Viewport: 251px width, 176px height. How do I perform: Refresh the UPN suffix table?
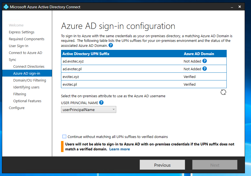tap(223, 92)
